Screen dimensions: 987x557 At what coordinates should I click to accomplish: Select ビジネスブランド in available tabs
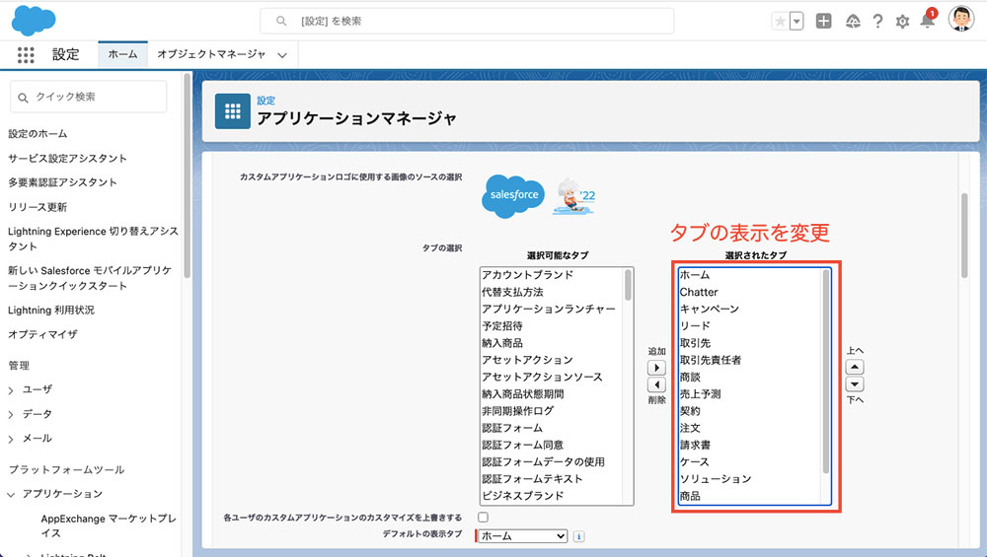[x=522, y=496]
